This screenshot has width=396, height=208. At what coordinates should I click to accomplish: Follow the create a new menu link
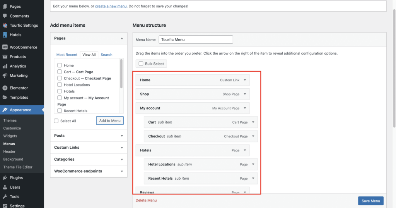111,6
